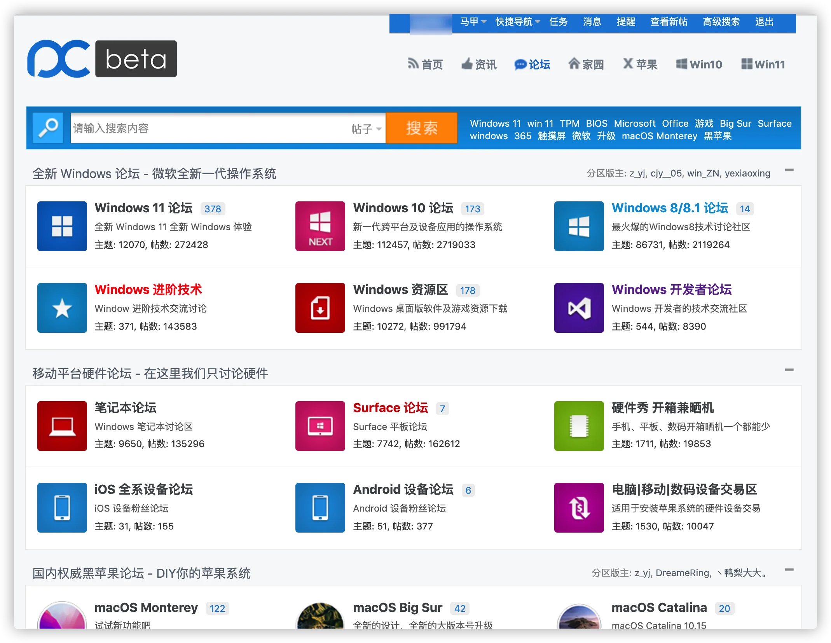Image resolution: width=831 pixels, height=643 pixels.
Task: Click the macOS Monterey hot search link
Action: pos(659,136)
